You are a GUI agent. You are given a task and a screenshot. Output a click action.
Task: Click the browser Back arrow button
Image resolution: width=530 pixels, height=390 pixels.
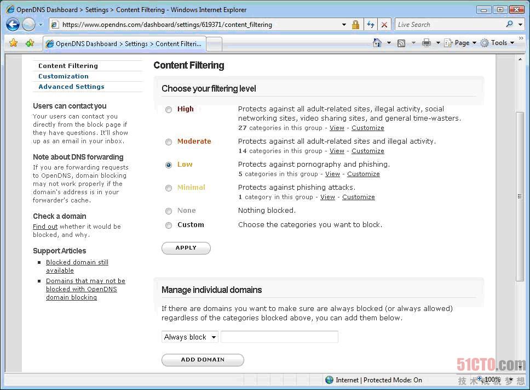click(13, 24)
